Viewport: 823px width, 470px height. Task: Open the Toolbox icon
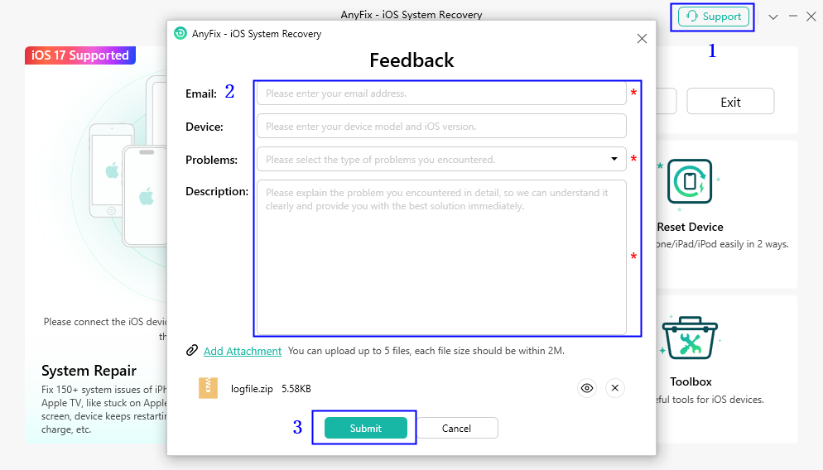pyautogui.click(x=690, y=338)
